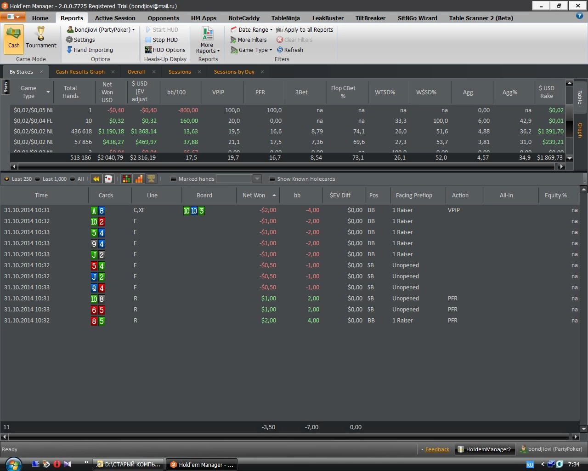Click the replay hands rewind icon
Image resolution: width=588 pixels, height=471 pixels.
96,179
